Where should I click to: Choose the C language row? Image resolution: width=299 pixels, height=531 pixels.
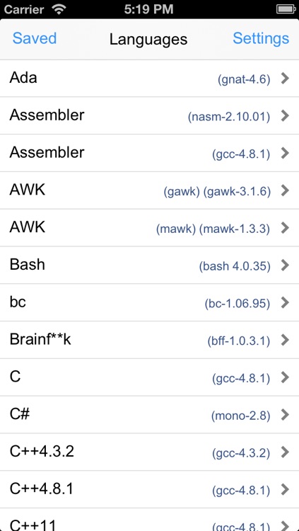coord(150,377)
